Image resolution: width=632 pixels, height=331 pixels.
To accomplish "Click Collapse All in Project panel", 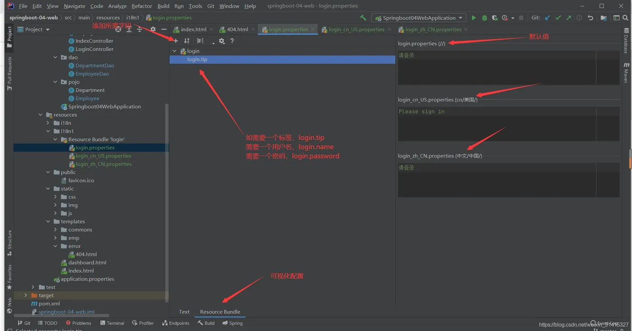I will click(140, 29).
